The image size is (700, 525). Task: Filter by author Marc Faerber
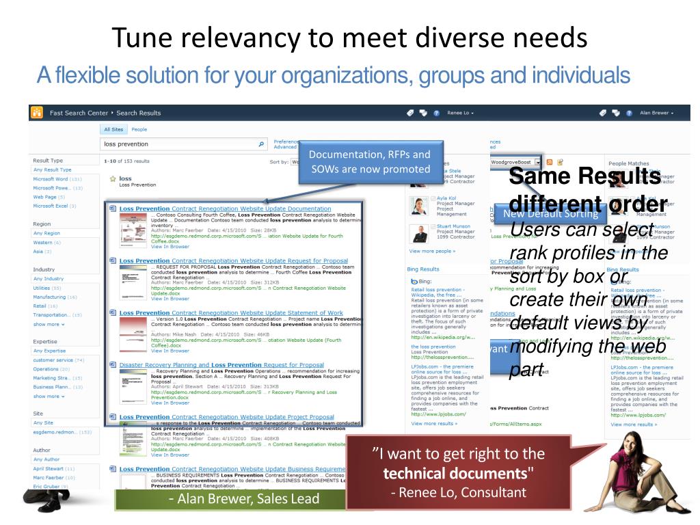(x=54, y=477)
